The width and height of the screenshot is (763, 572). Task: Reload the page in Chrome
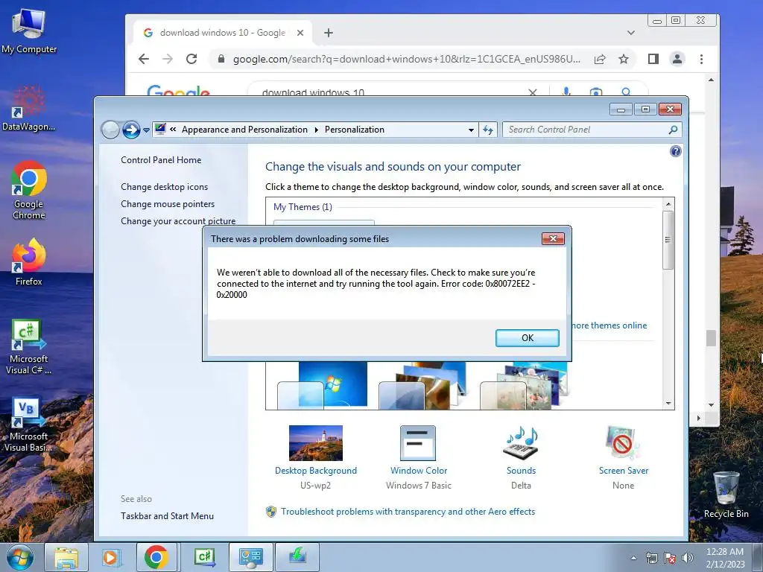pyautogui.click(x=191, y=59)
